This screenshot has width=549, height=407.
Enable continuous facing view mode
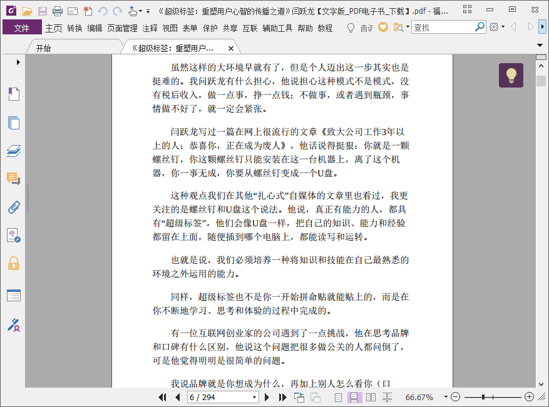click(x=387, y=398)
